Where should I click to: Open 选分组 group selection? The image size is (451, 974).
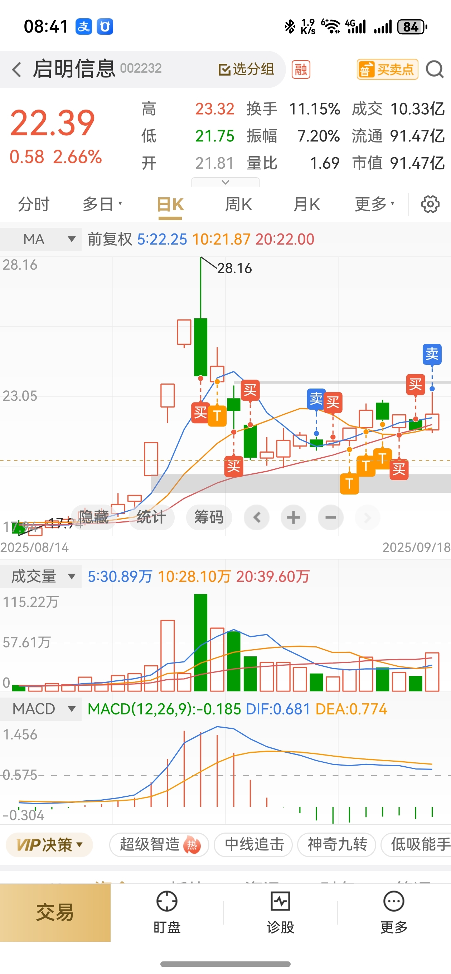(x=246, y=69)
